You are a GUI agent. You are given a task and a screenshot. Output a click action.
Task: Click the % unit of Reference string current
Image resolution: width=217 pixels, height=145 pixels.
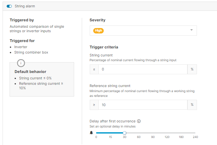[x=192, y=105]
